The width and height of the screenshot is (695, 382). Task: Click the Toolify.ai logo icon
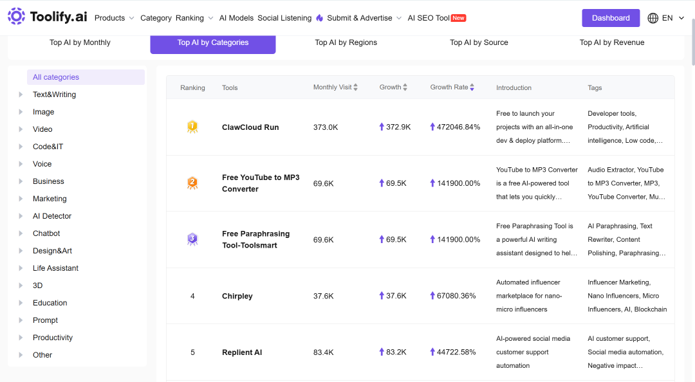click(x=16, y=16)
